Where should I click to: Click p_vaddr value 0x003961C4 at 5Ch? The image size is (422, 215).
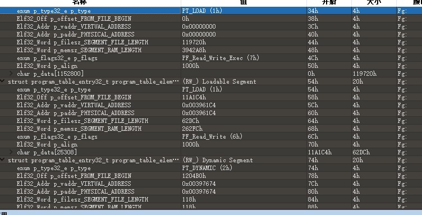click(199, 105)
